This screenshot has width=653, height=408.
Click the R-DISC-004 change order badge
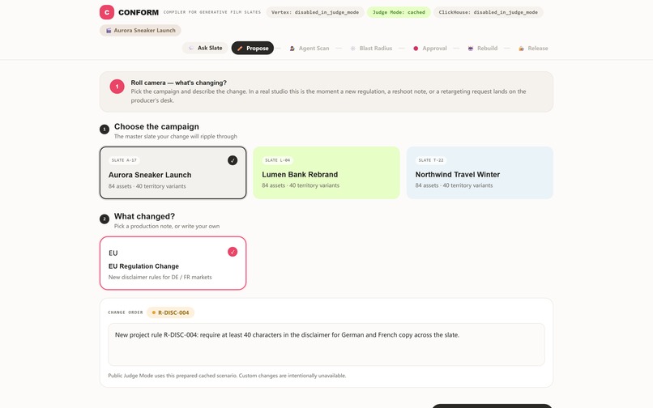tap(170, 312)
